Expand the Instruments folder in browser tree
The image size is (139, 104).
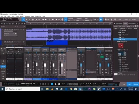pos(119,35)
